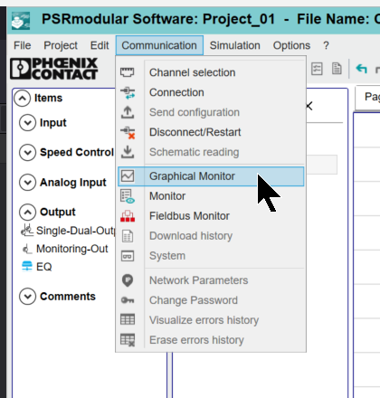Expand the Comments section
The width and height of the screenshot is (380, 398).
(x=27, y=297)
